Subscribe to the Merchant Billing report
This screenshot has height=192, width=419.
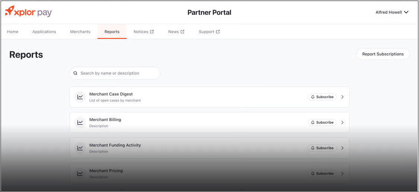coord(322,123)
